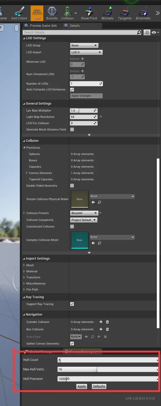Show mesh Bounds from toolbar
The width and height of the screenshot is (161, 406).
point(52,13)
